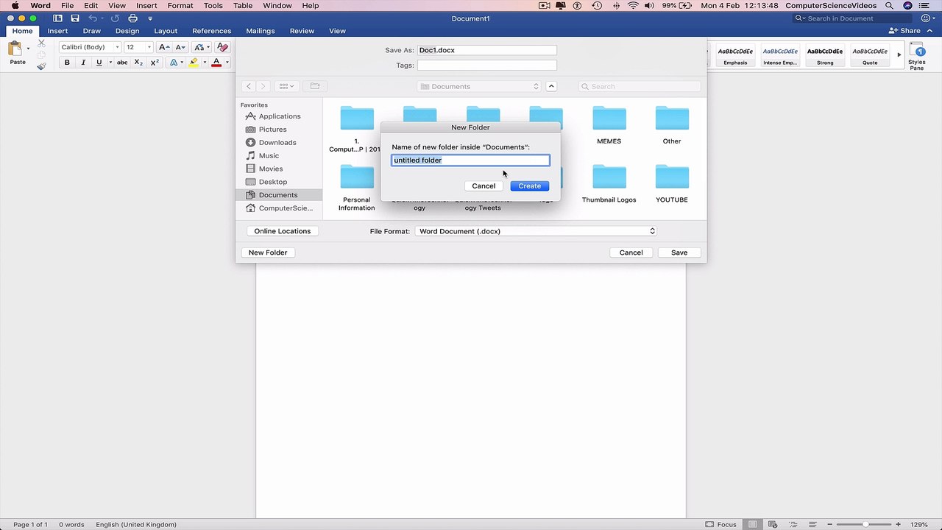Select Documents in Favorites sidebar
The width and height of the screenshot is (942, 530).
click(278, 195)
